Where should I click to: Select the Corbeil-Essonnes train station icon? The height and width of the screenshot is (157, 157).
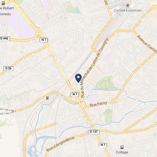[128, 5]
